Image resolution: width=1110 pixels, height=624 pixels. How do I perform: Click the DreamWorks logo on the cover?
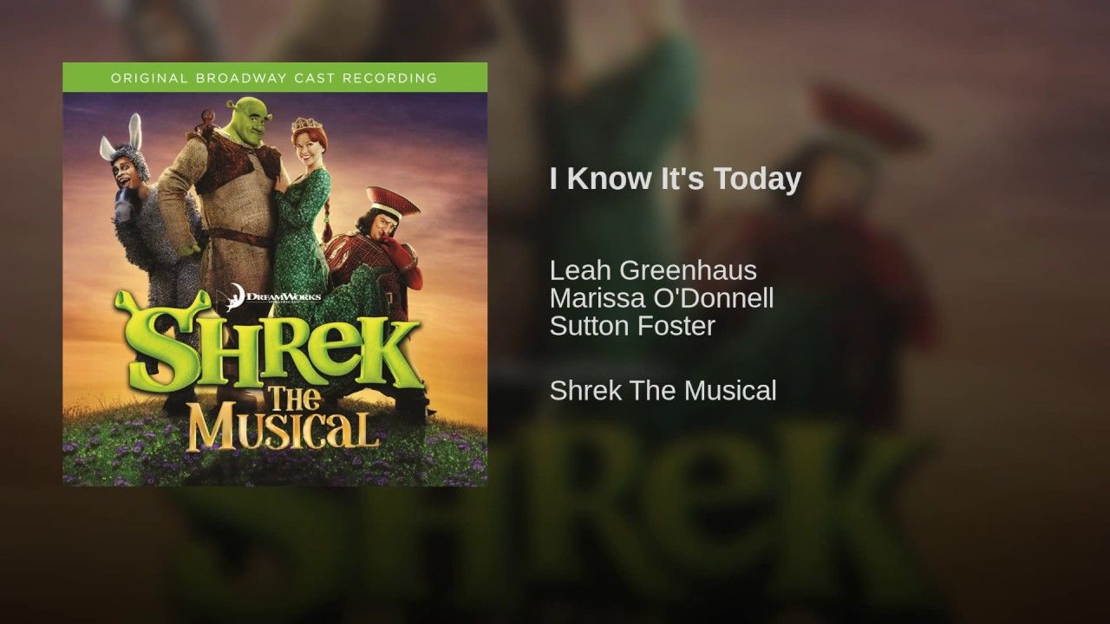pyautogui.click(x=270, y=296)
